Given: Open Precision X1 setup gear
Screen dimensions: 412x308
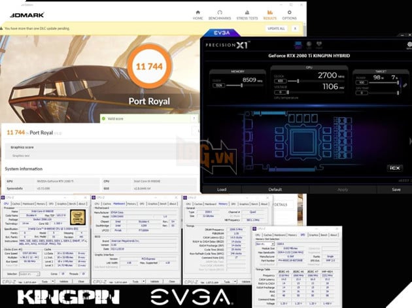Looking at the screenshot, I should coord(409,45).
